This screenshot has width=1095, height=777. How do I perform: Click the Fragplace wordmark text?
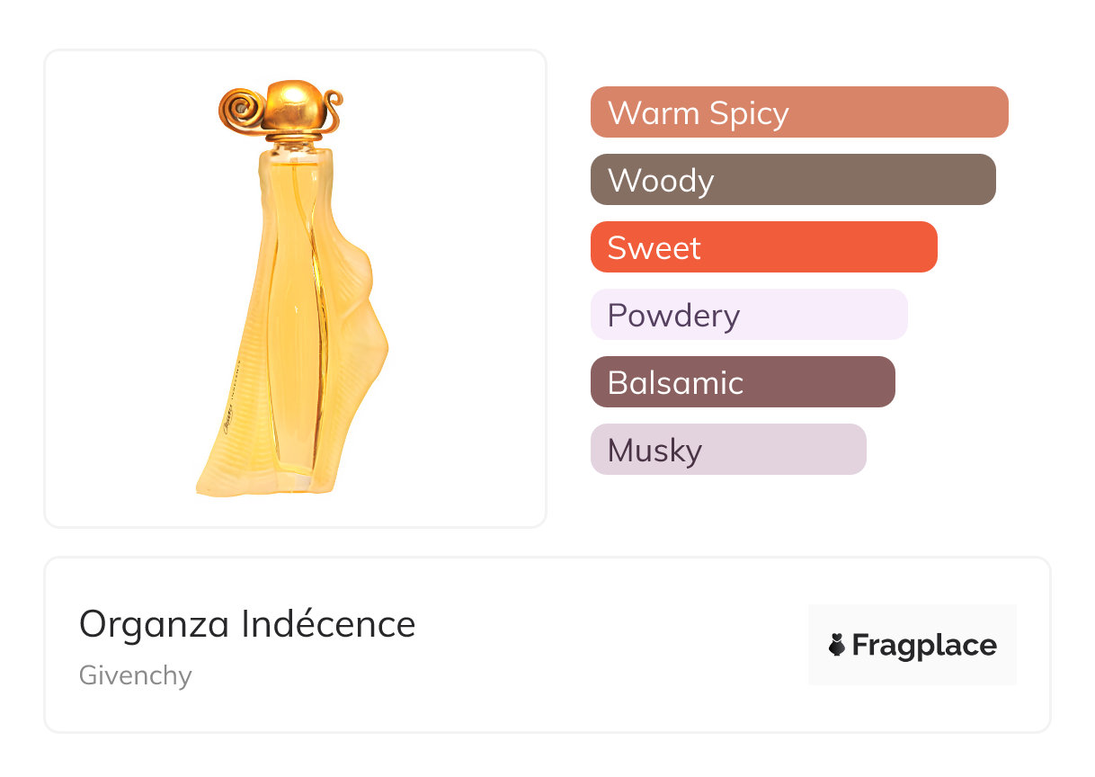click(x=924, y=646)
